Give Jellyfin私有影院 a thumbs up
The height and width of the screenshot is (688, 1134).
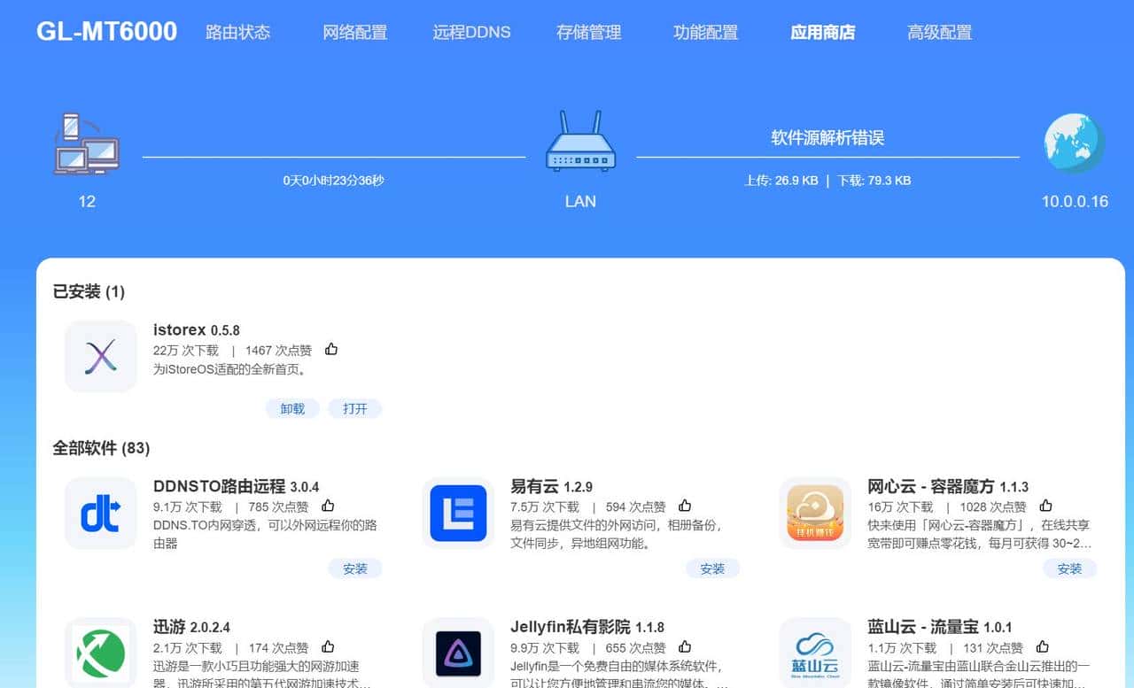pyautogui.click(x=685, y=646)
